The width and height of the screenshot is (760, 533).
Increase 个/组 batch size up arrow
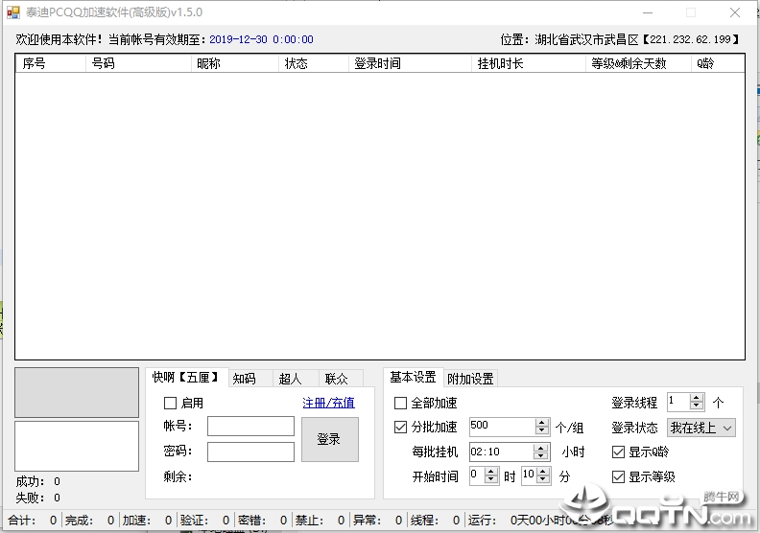[541, 423]
